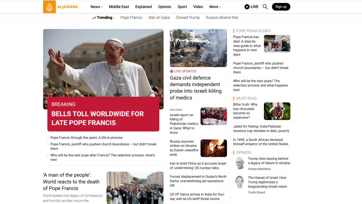Open 'A man of the people' headline
The height and width of the screenshot is (204, 362).
pos(71,181)
